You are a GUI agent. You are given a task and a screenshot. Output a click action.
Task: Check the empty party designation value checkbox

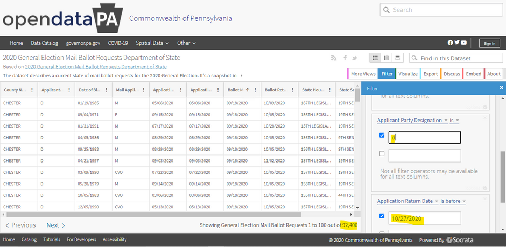click(382, 153)
